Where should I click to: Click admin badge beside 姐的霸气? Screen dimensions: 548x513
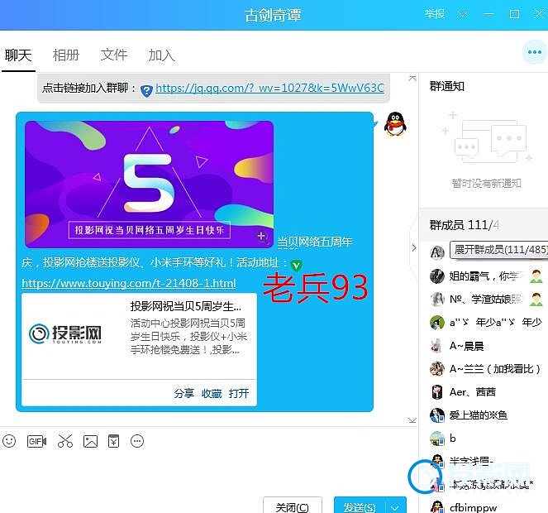[x=536, y=276]
